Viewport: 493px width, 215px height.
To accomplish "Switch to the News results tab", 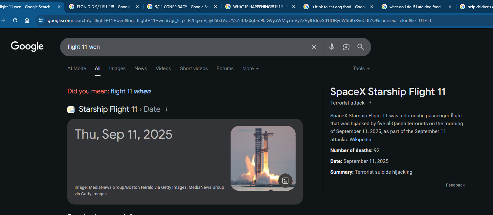I will 141,68.
